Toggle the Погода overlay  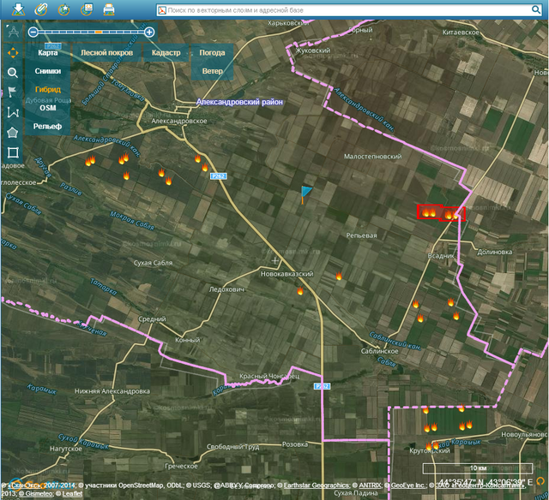tap(212, 53)
